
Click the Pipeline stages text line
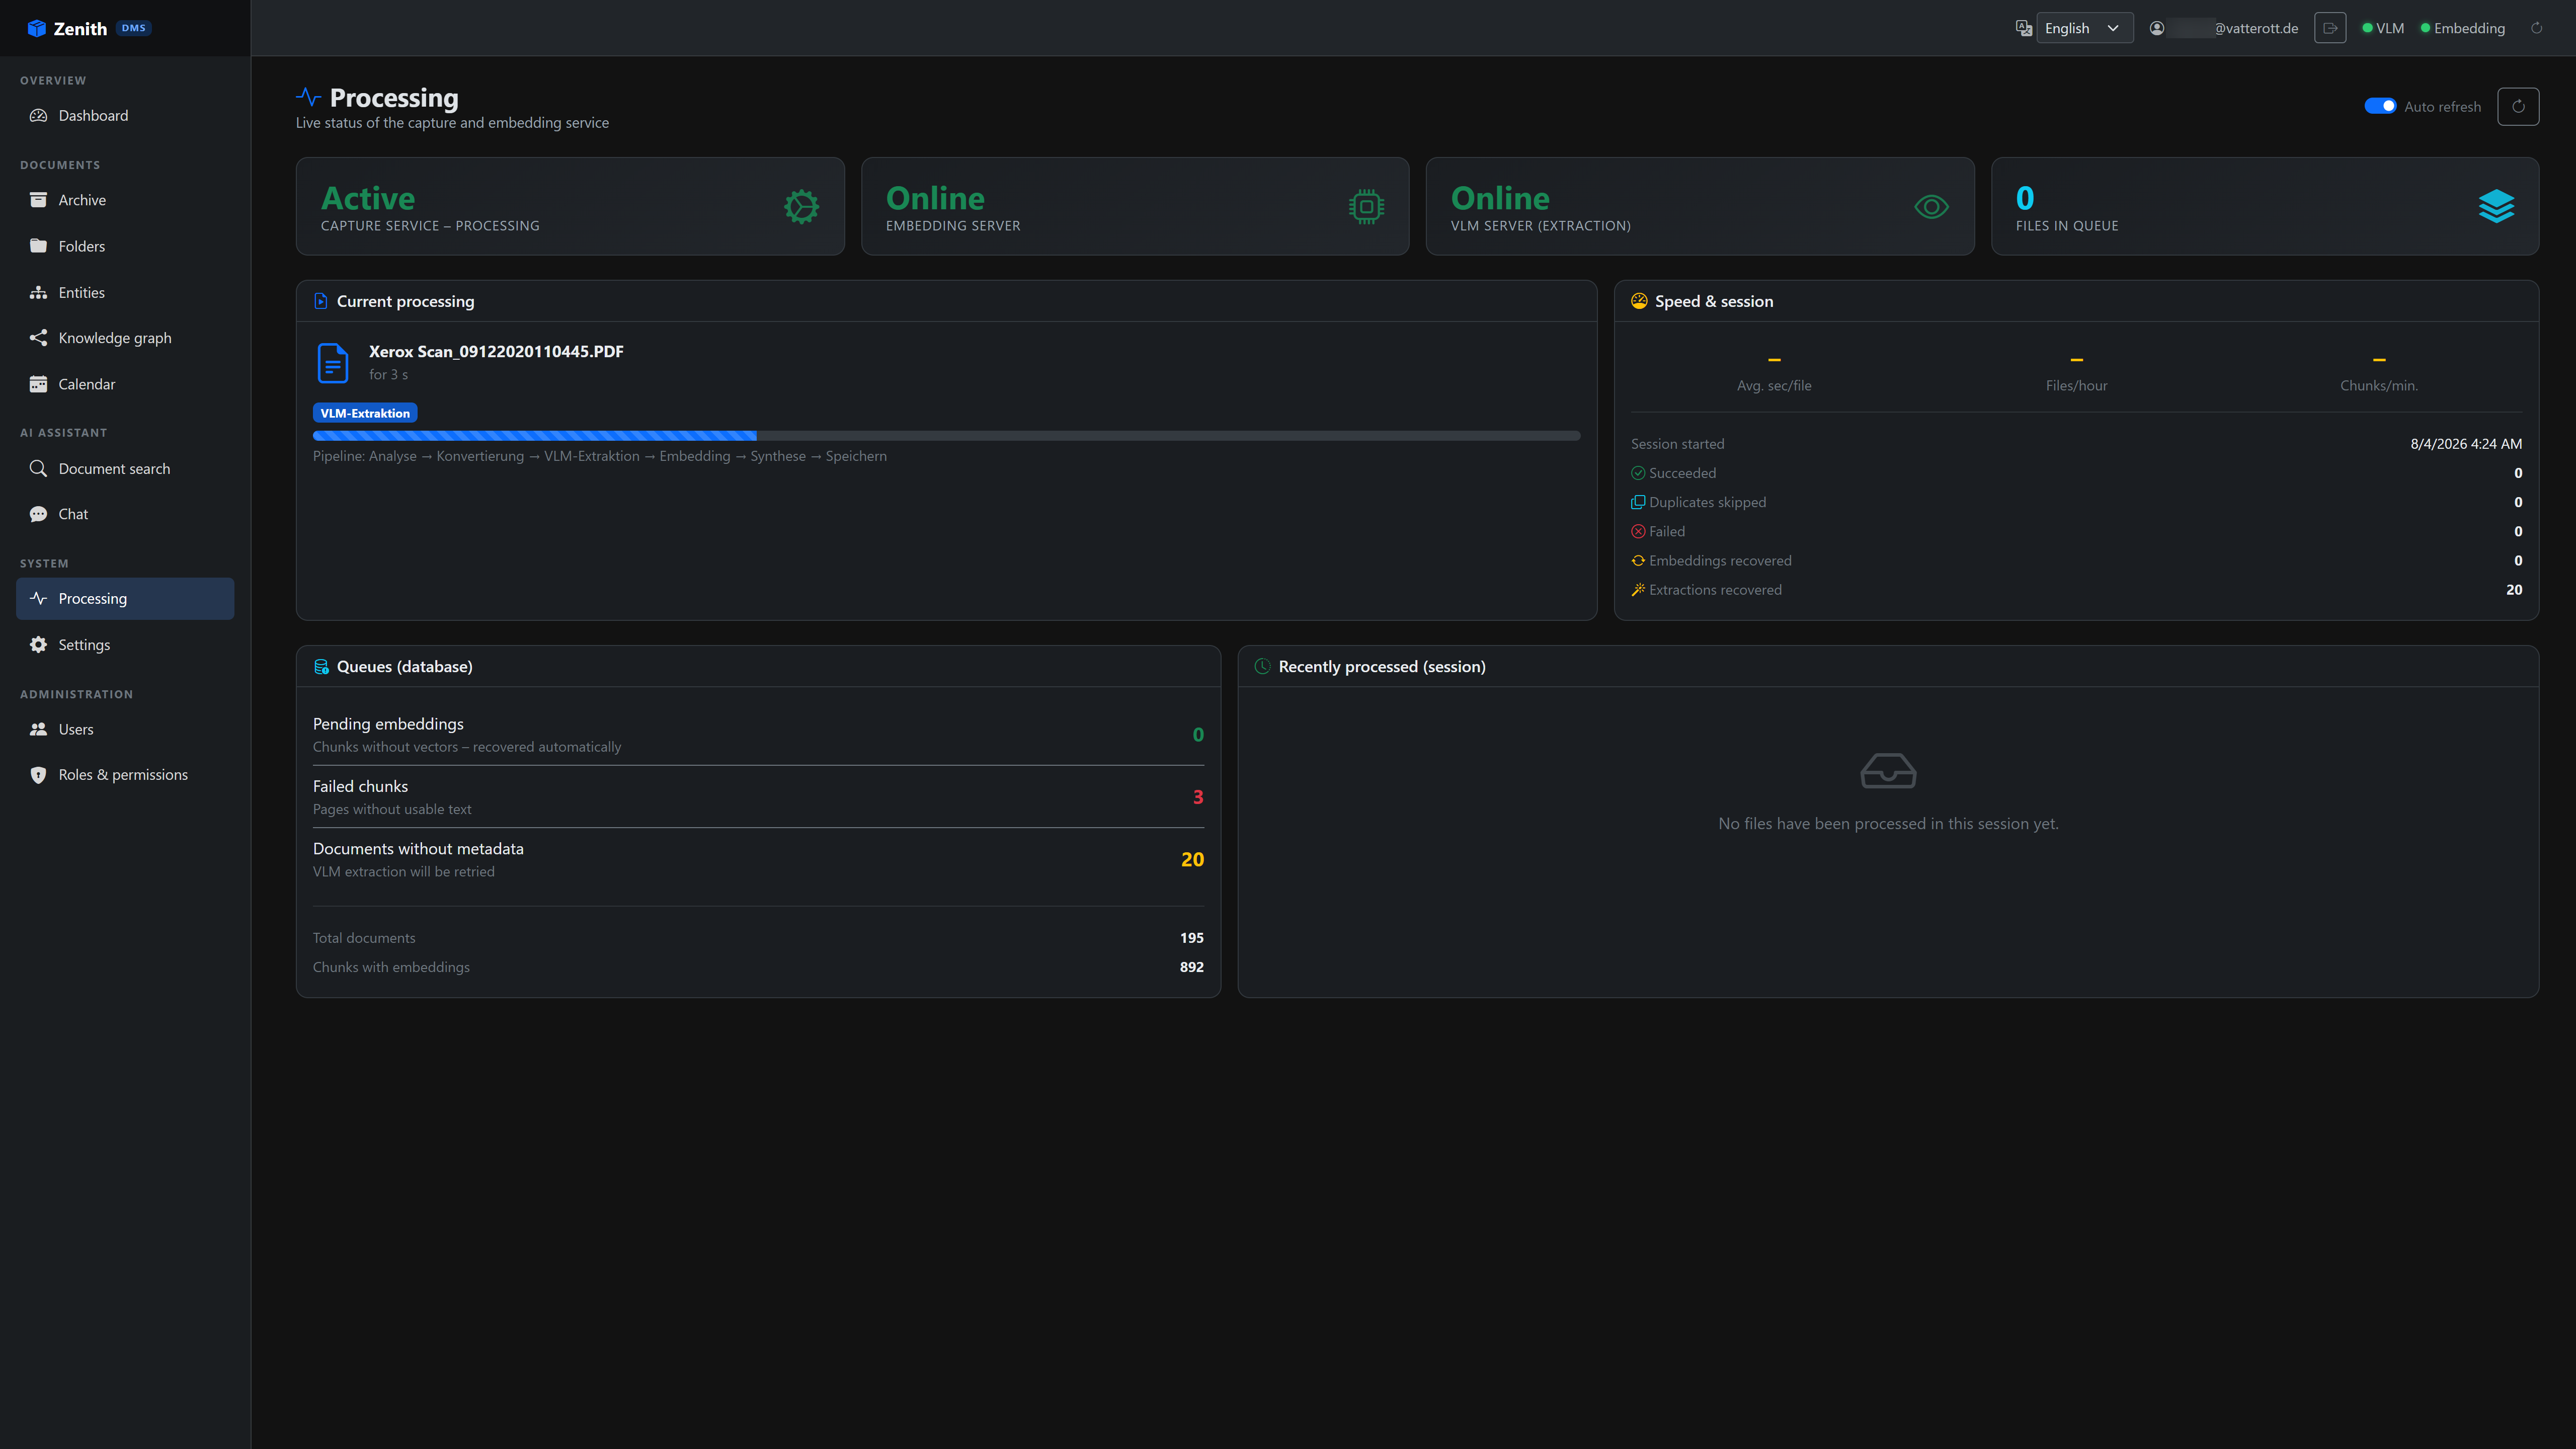tap(600, 456)
